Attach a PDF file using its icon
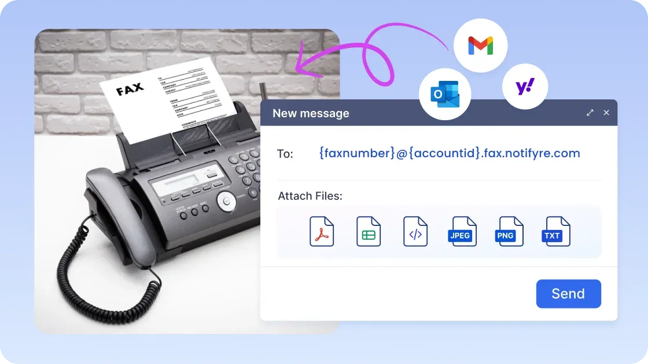648x364 pixels. coord(321,231)
